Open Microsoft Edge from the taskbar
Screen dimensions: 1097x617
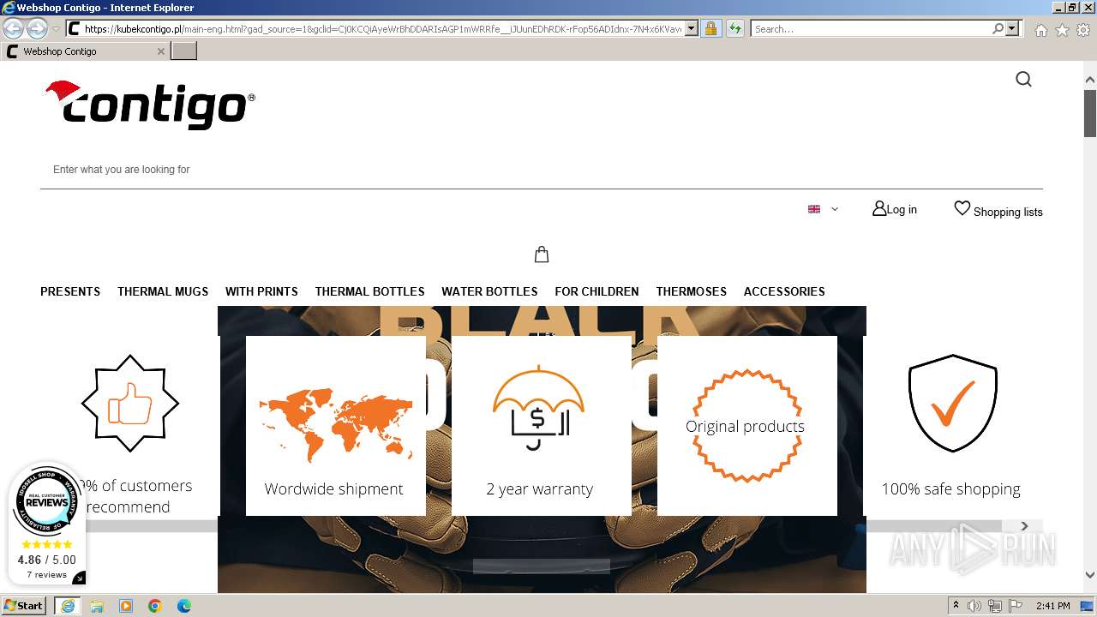point(184,606)
